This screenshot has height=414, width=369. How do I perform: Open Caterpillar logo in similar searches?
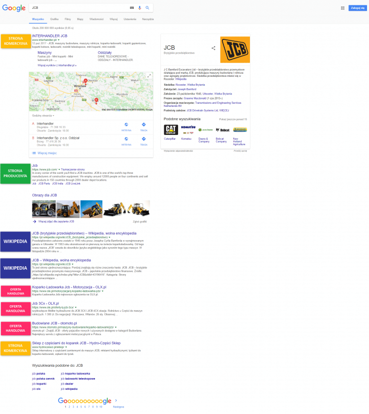click(171, 129)
